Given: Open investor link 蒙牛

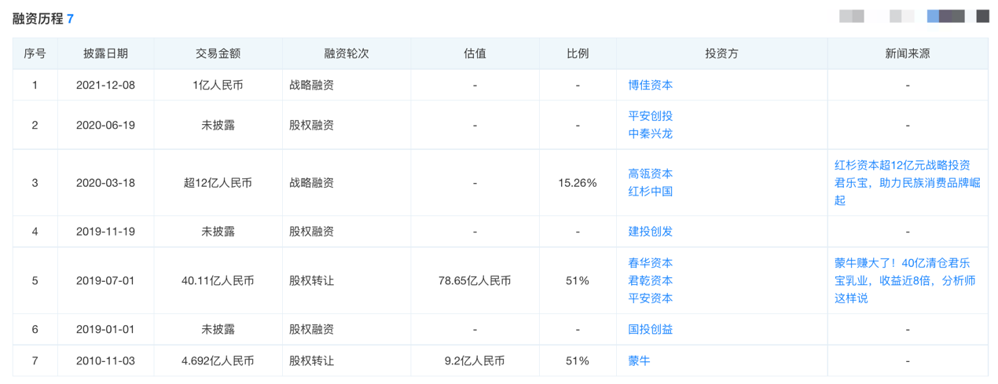Looking at the screenshot, I should [x=639, y=361].
